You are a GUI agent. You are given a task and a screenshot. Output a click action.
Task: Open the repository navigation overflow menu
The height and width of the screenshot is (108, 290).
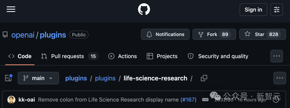coord(277,56)
